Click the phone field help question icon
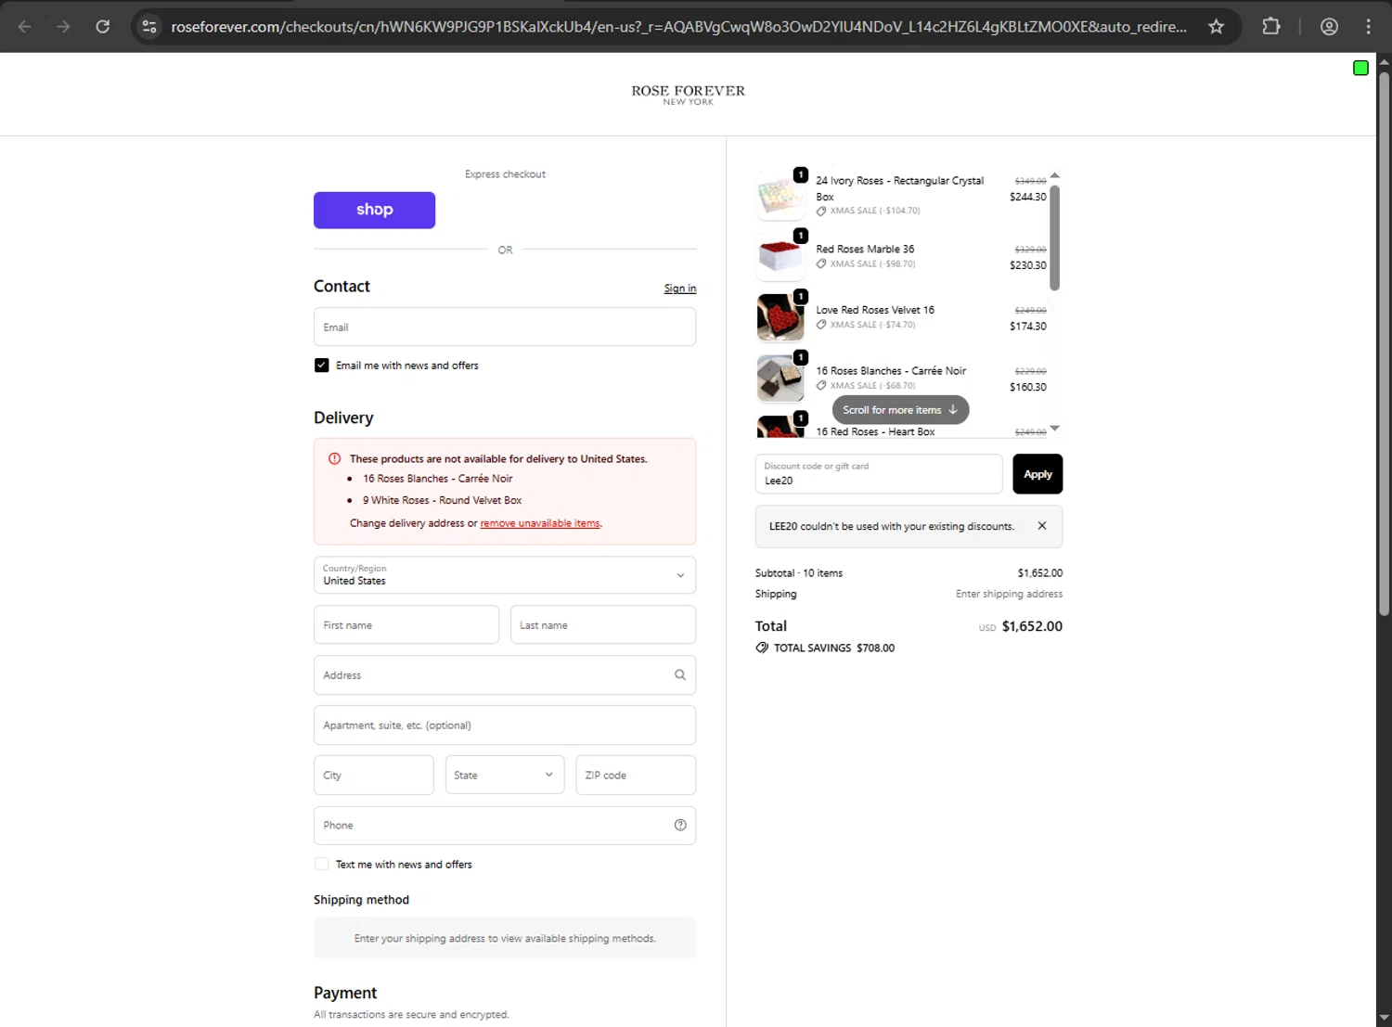This screenshot has width=1392, height=1027. click(x=680, y=825)
